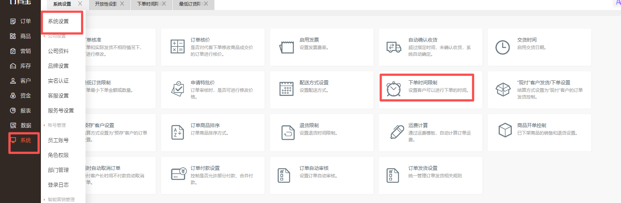This screenshot has height=203, width=621.
Task: Select 系统设置 in the submenu
Action: click(58, 21)
